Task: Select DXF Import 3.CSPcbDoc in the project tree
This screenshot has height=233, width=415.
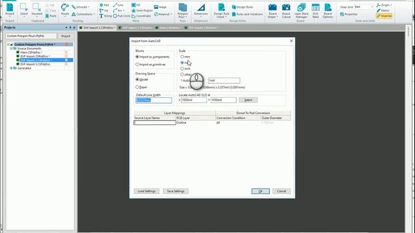Action: pos(35,64)
